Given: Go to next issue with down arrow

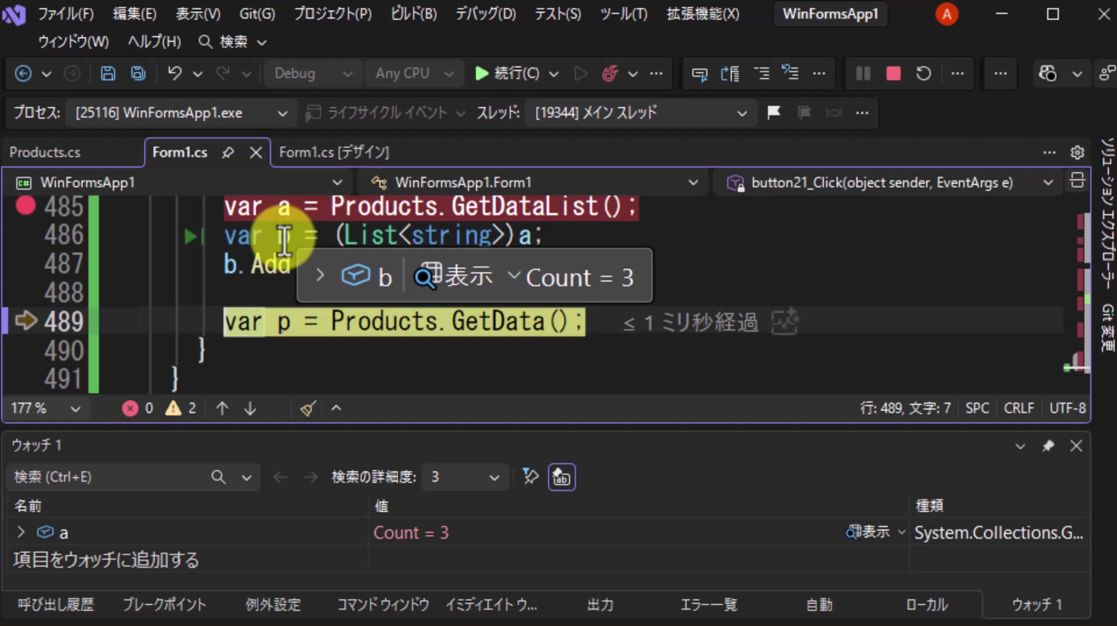Looking at the screenshot, I should tap(250, 408).
